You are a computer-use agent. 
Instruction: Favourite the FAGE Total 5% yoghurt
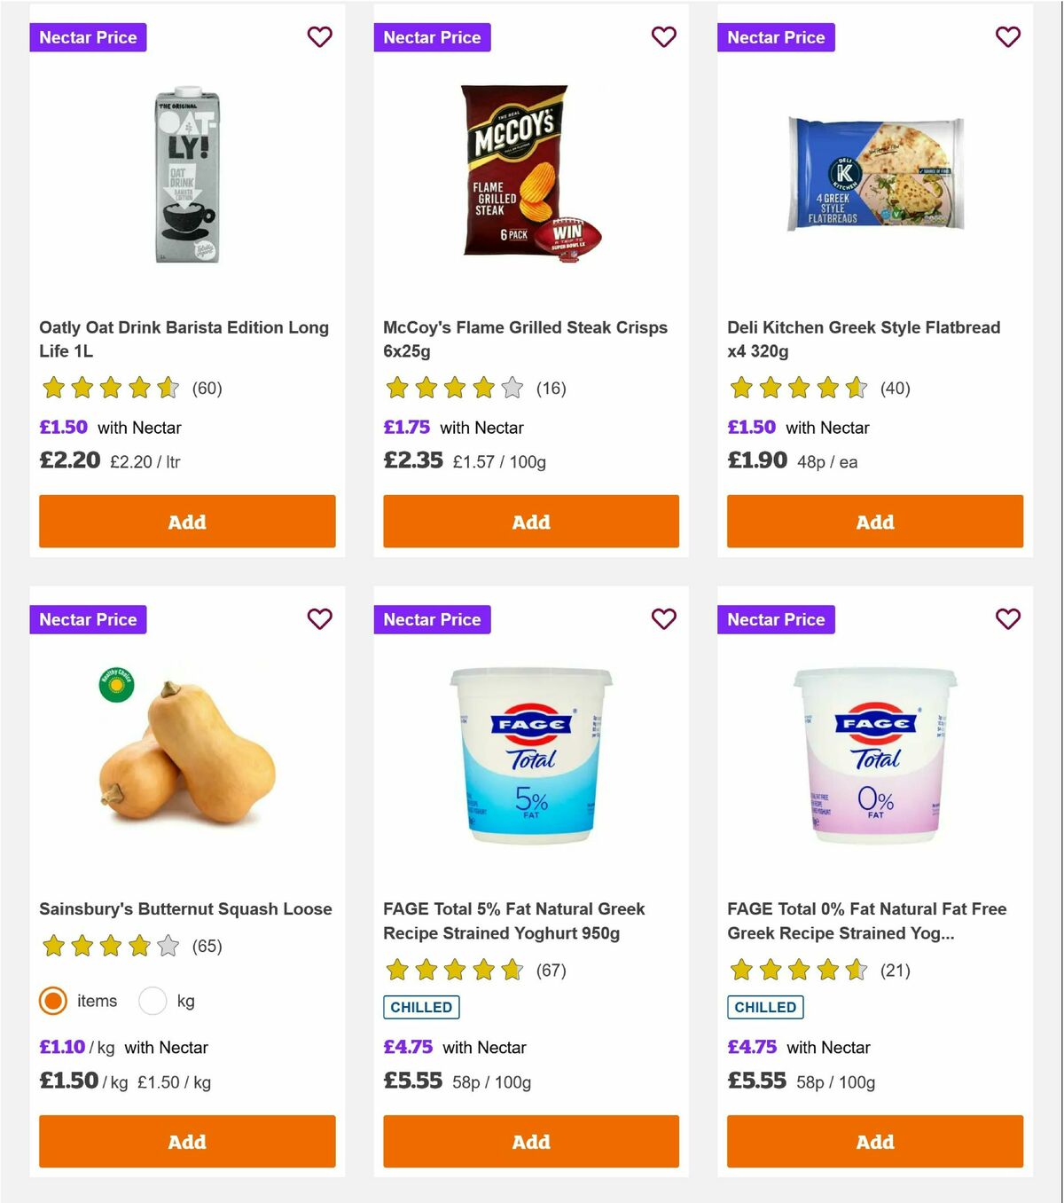click(x=663, y=619)
